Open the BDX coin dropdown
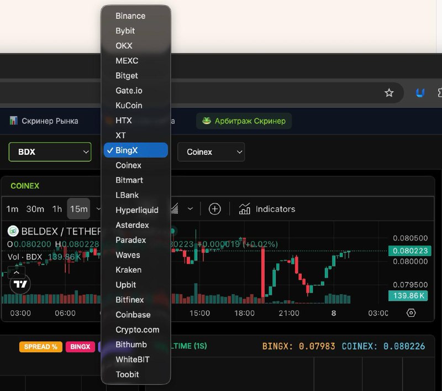This screenshot has width=442, height=391. (50, 152)
